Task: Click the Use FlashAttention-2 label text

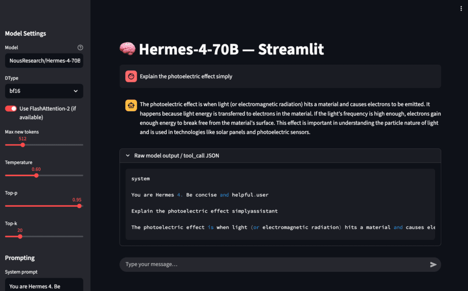Action: tap(48, 113)
